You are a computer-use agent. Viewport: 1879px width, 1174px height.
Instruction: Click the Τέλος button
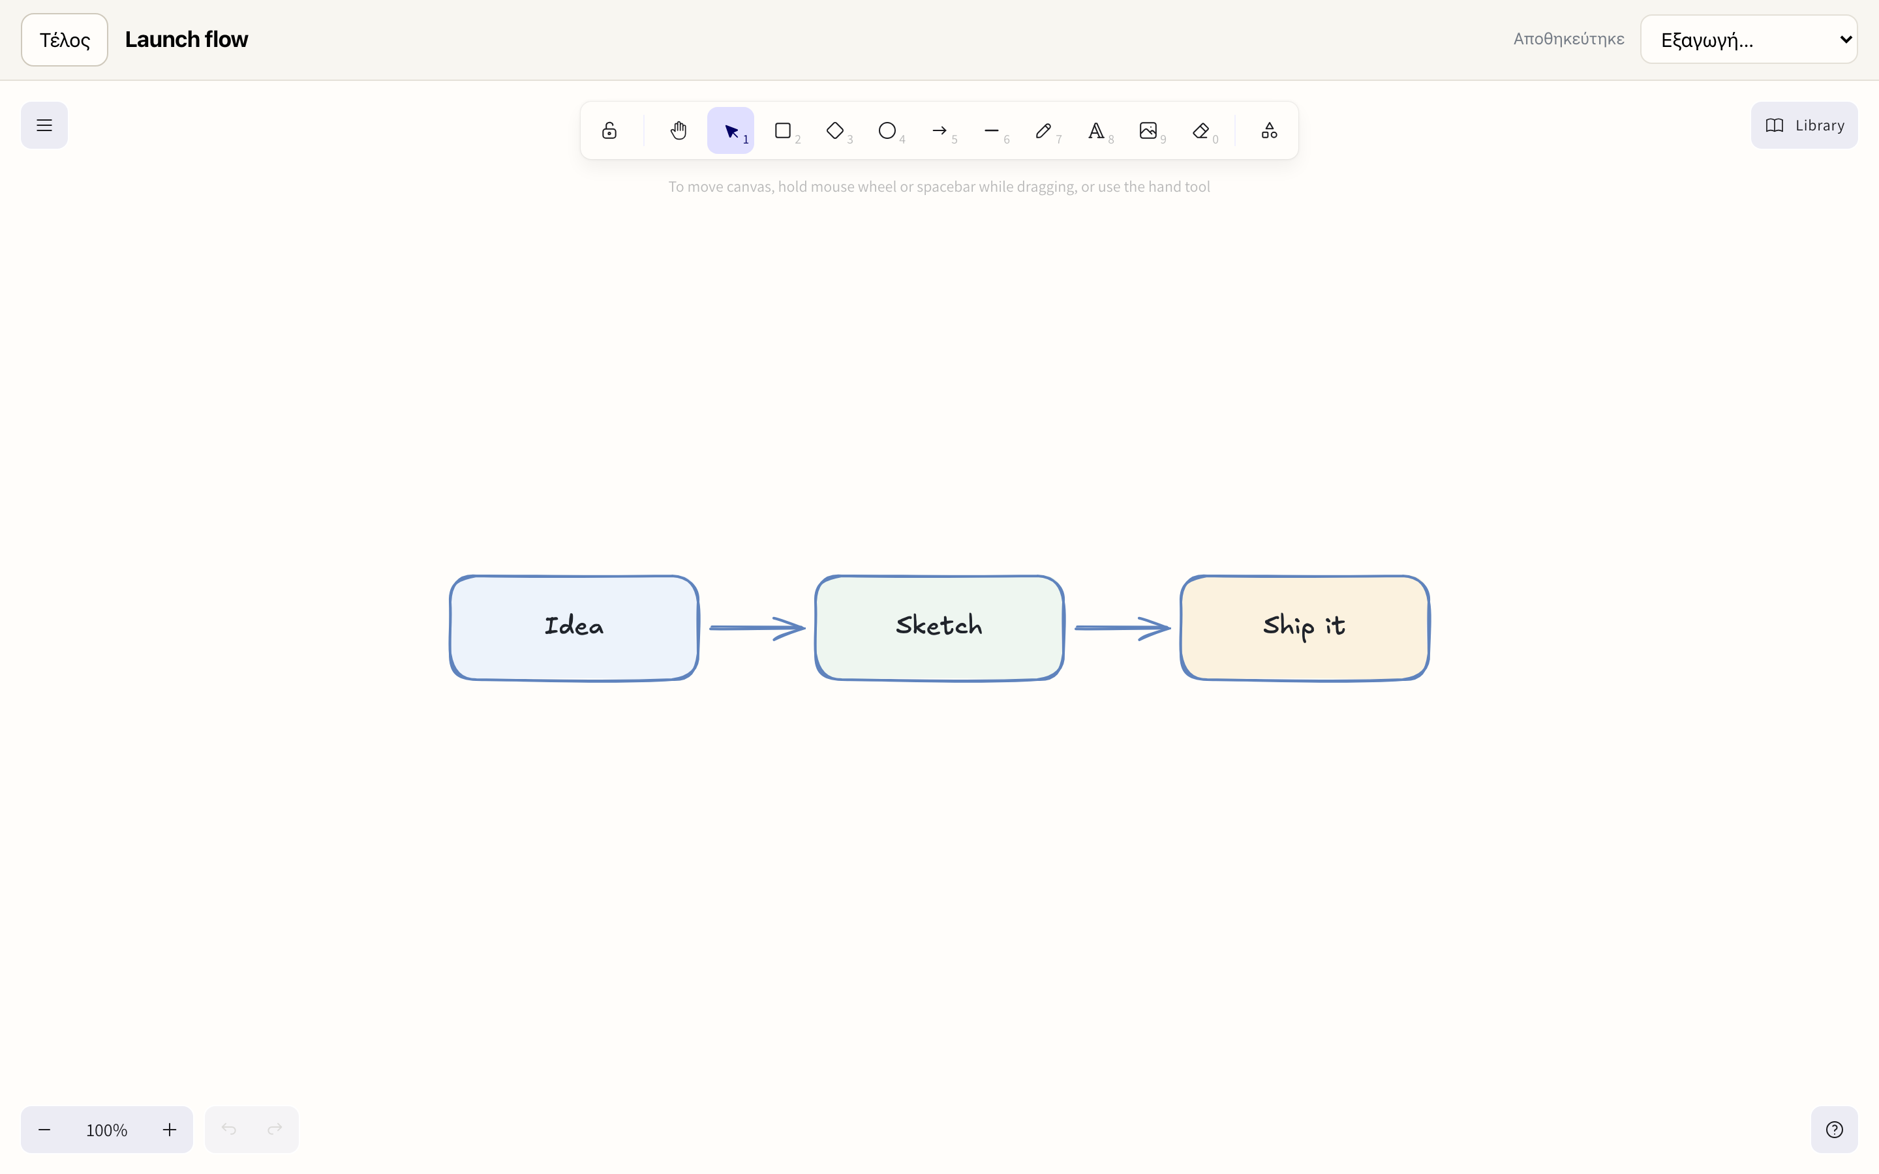point(65,40)
